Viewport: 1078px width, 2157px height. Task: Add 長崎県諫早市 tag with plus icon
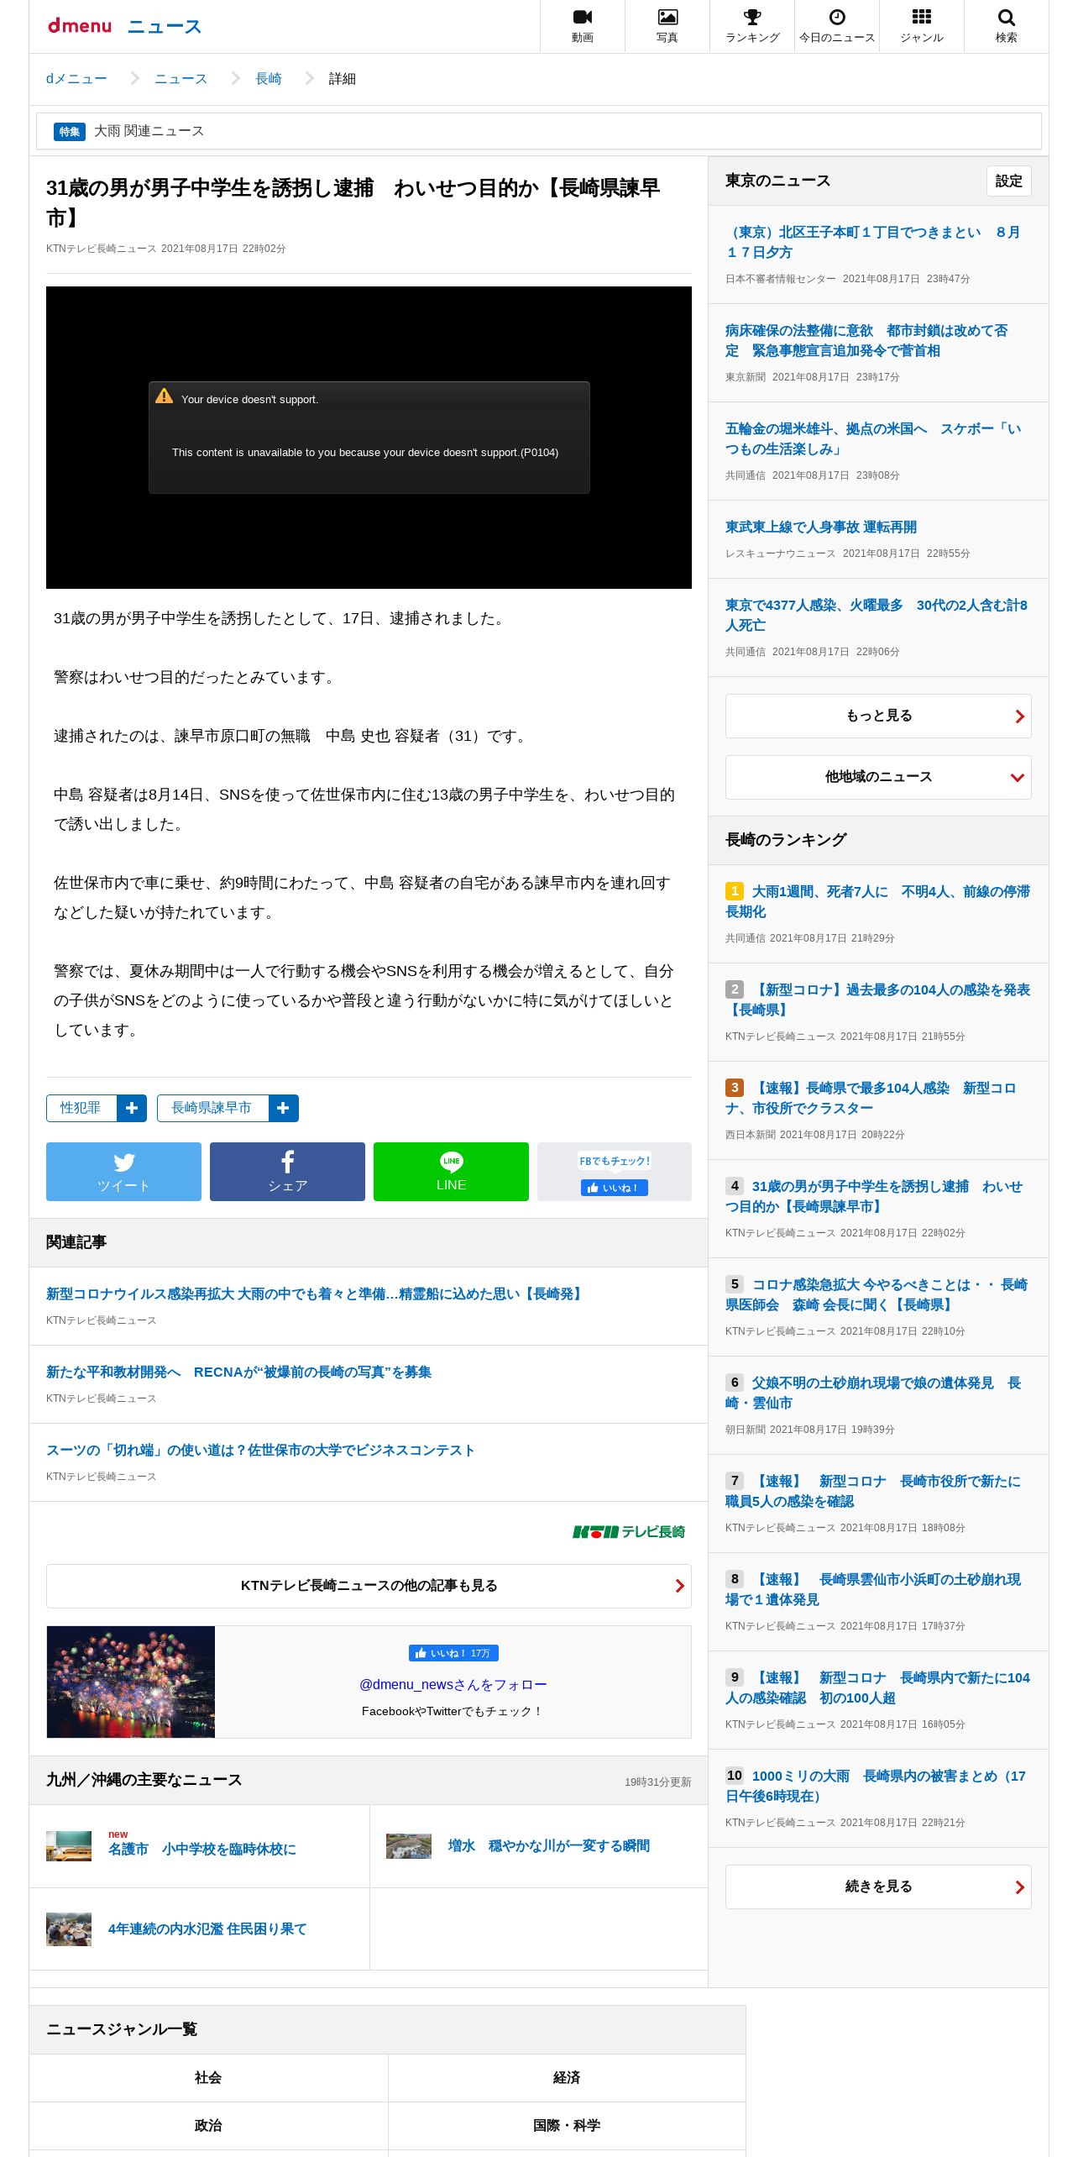pyautogui.click(x=284, y=1108)
